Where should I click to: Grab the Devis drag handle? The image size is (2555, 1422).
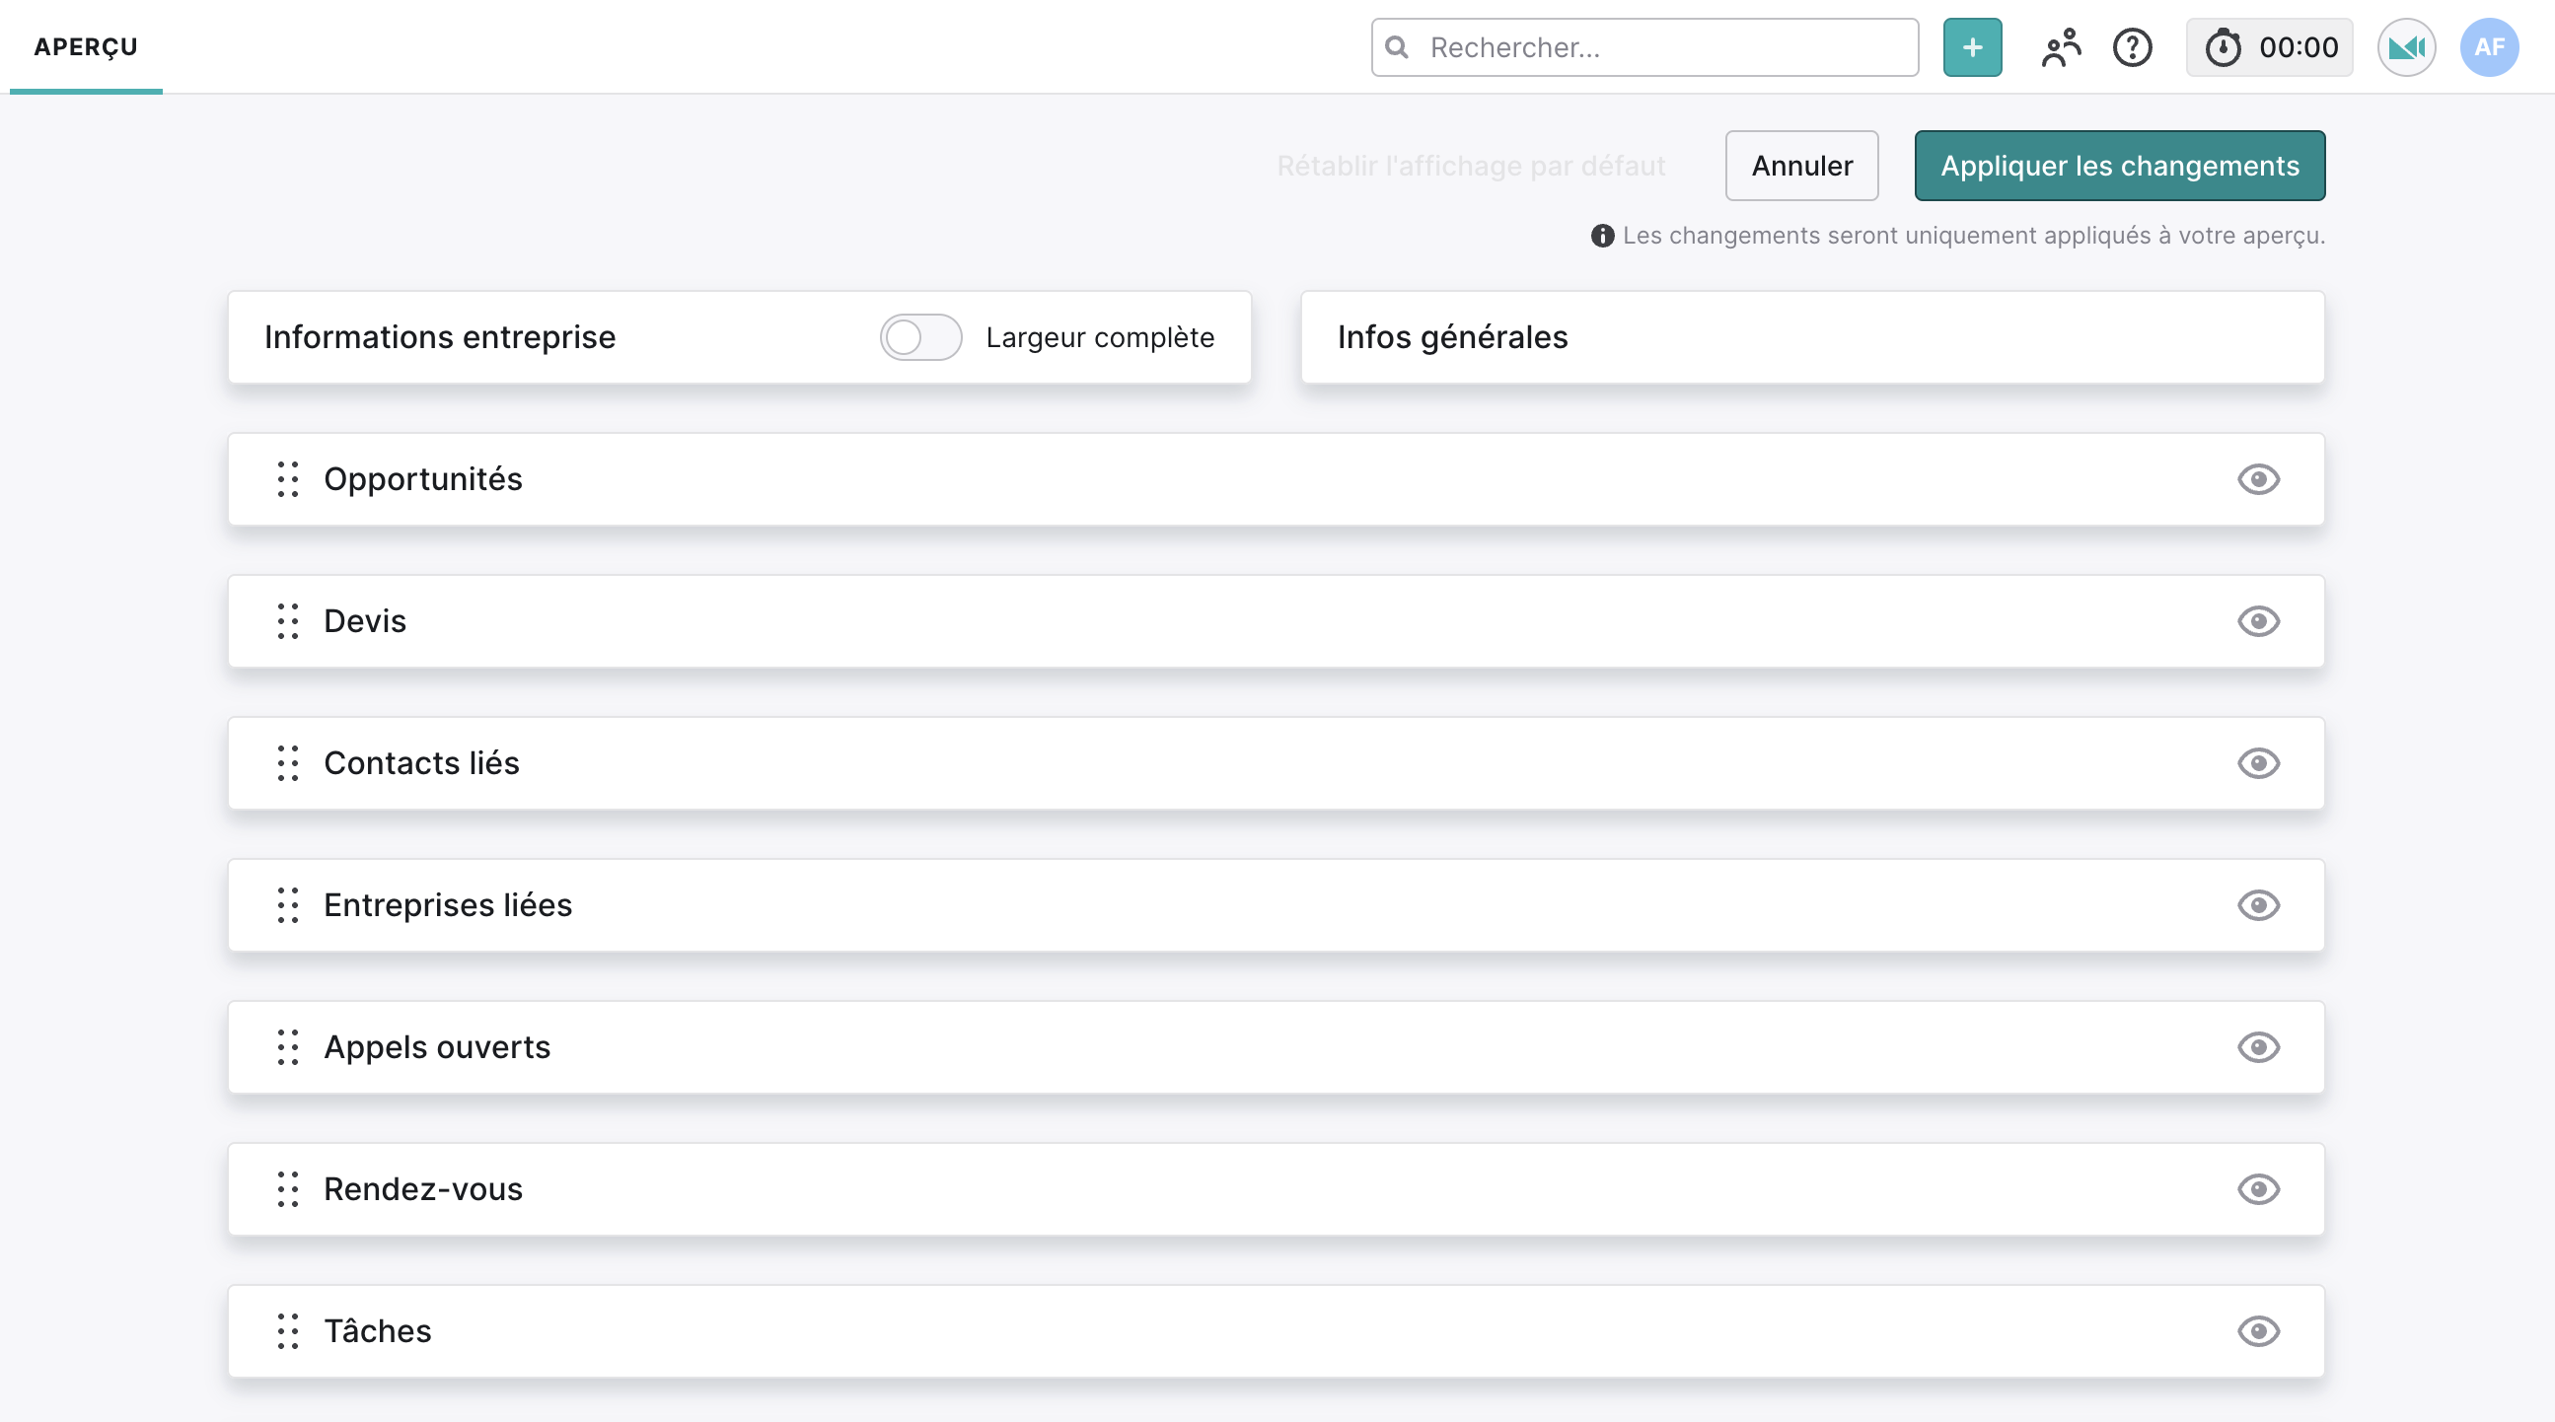tap(288, 620)
